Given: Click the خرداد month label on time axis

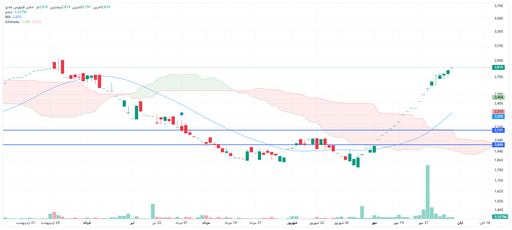Looking at the screenshot, I should (x=87, y=223).
